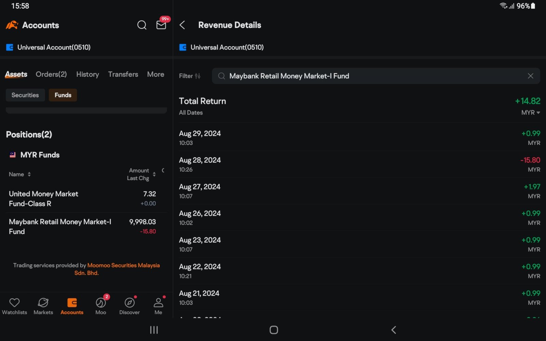Switch to the Transfers tab
The image size is (546, 341).
(123, 74)
